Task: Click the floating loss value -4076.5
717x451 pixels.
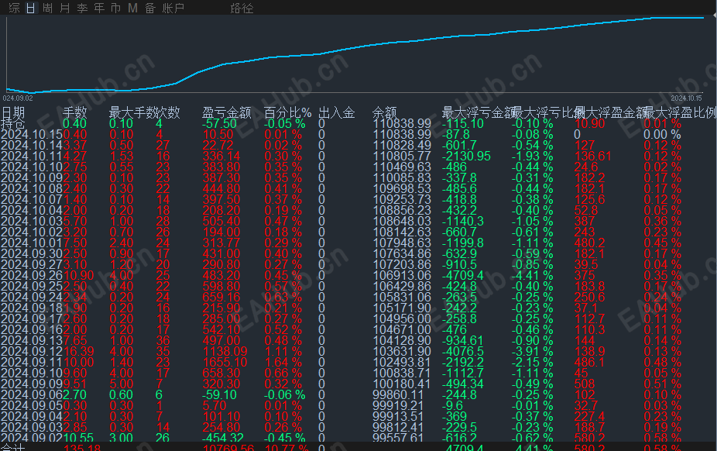Action: pyautogui.click(x=463, y=351)
